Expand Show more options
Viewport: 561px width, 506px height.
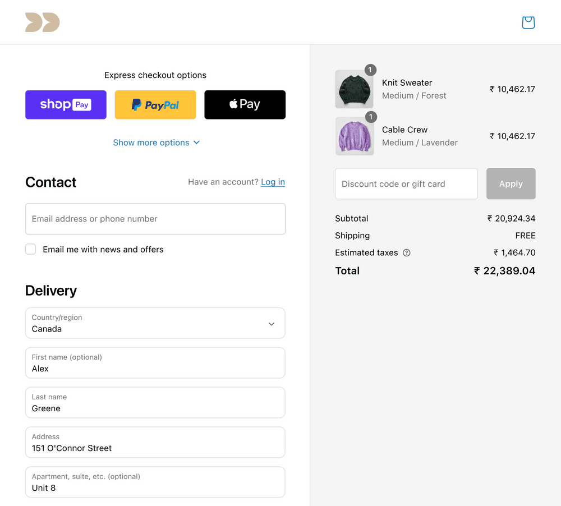157,142
